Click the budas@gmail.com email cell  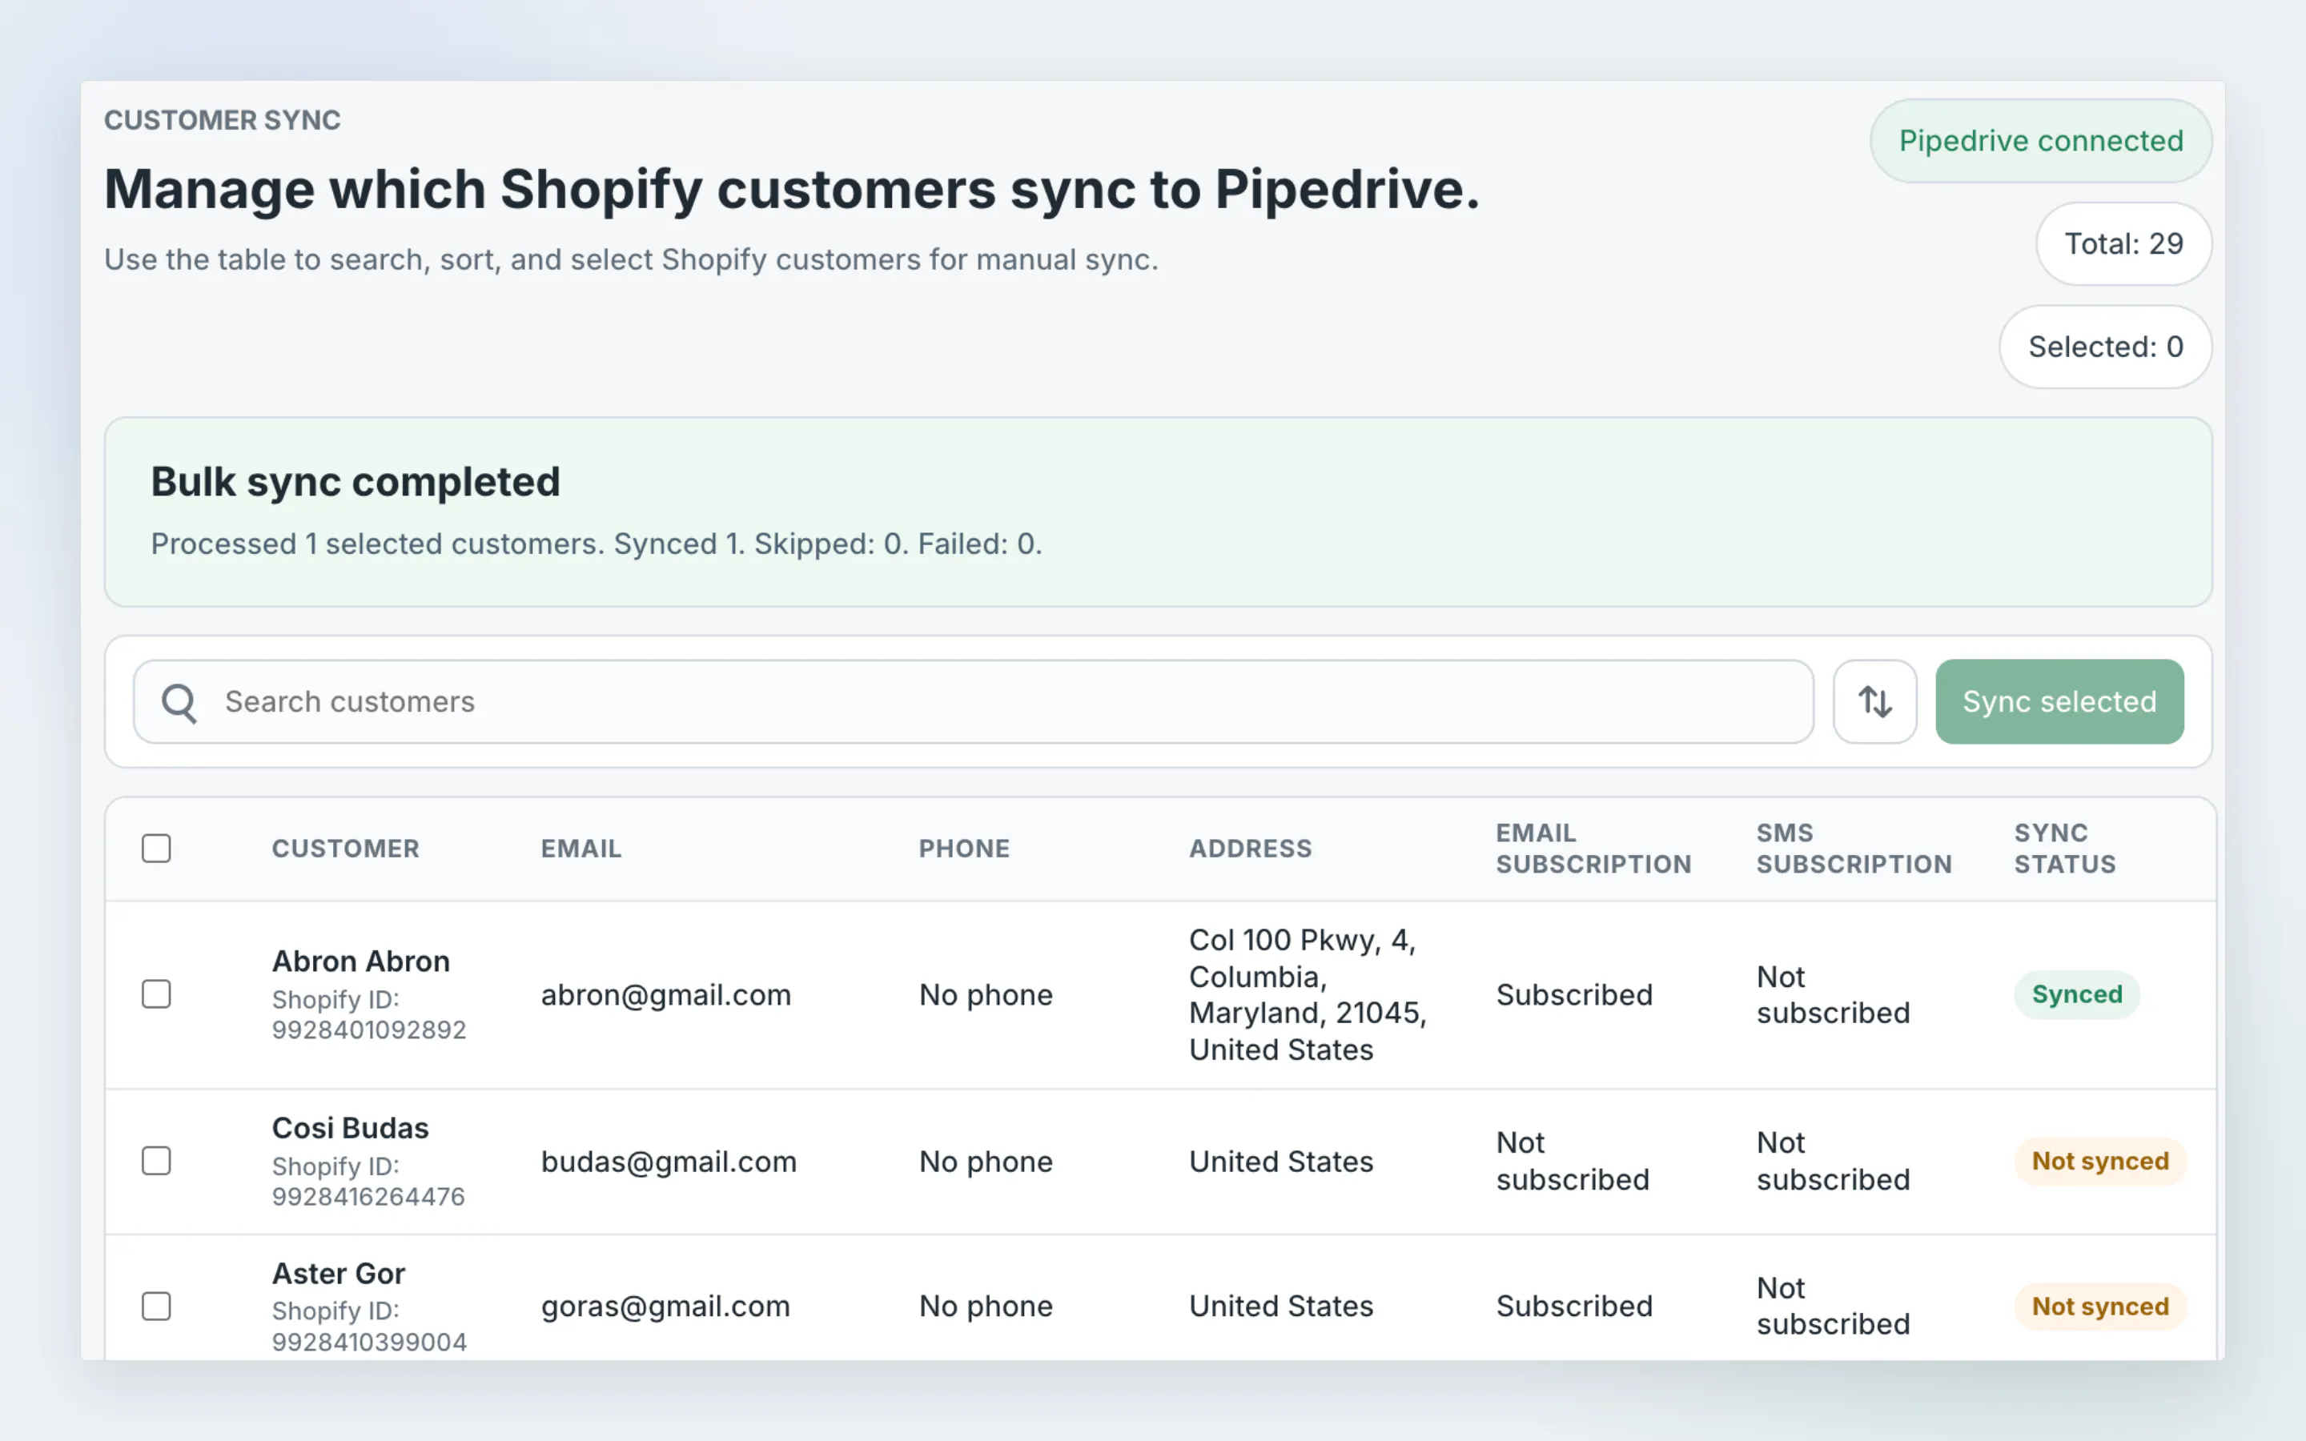pos(669,1162)
